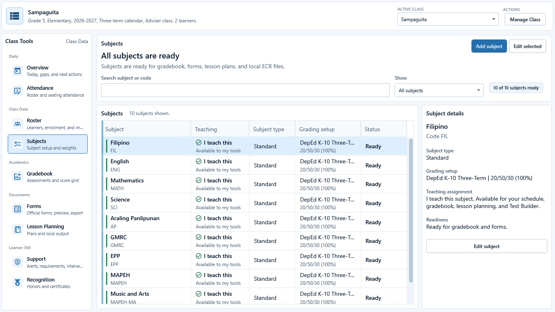The height and width of the screenshot is (312, 555).
Task: Click Add subject button
Action: tap(489, 46)
